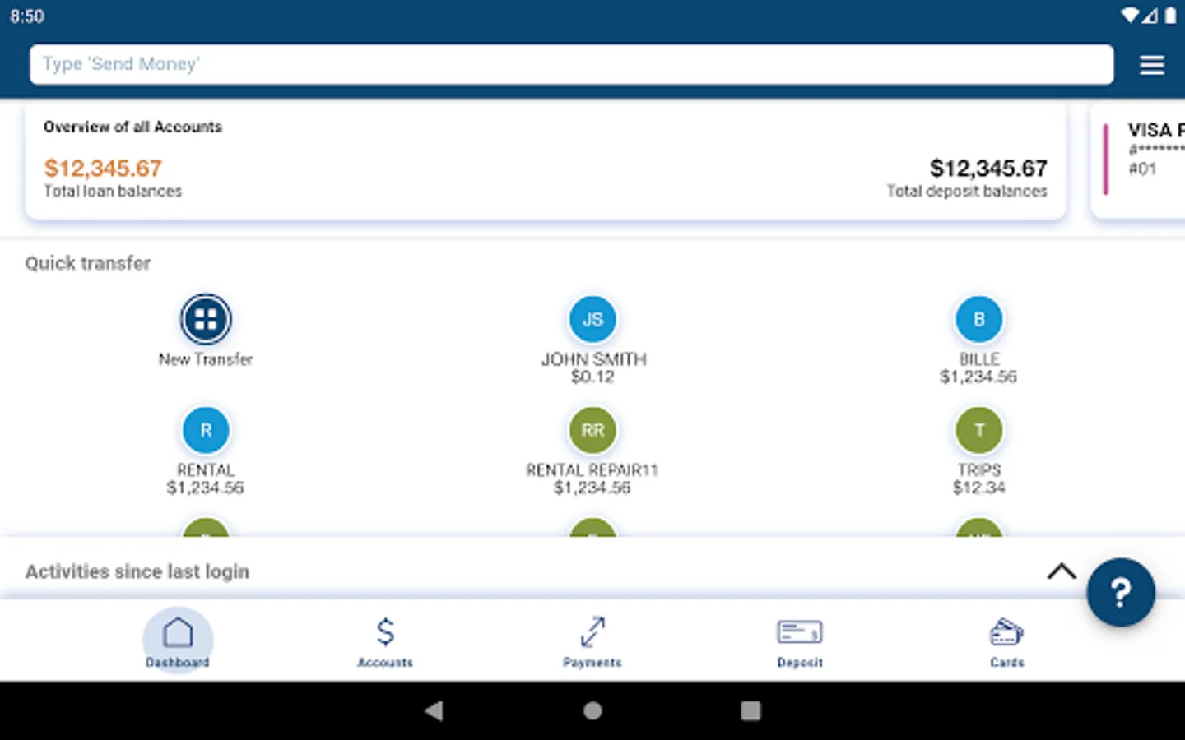Viewport: 1185px width, 740px height.
Task: Click the 'Total deposit balances' label
Action: tap(967, 191)
